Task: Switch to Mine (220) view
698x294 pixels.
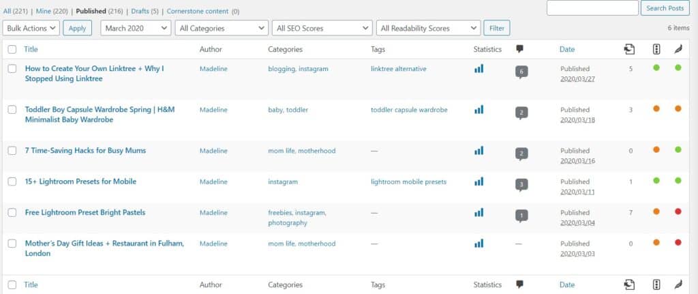Action: coord(52,11)
